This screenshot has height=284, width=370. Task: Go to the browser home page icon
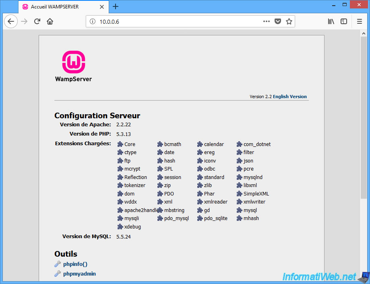(x=50, y=21)
